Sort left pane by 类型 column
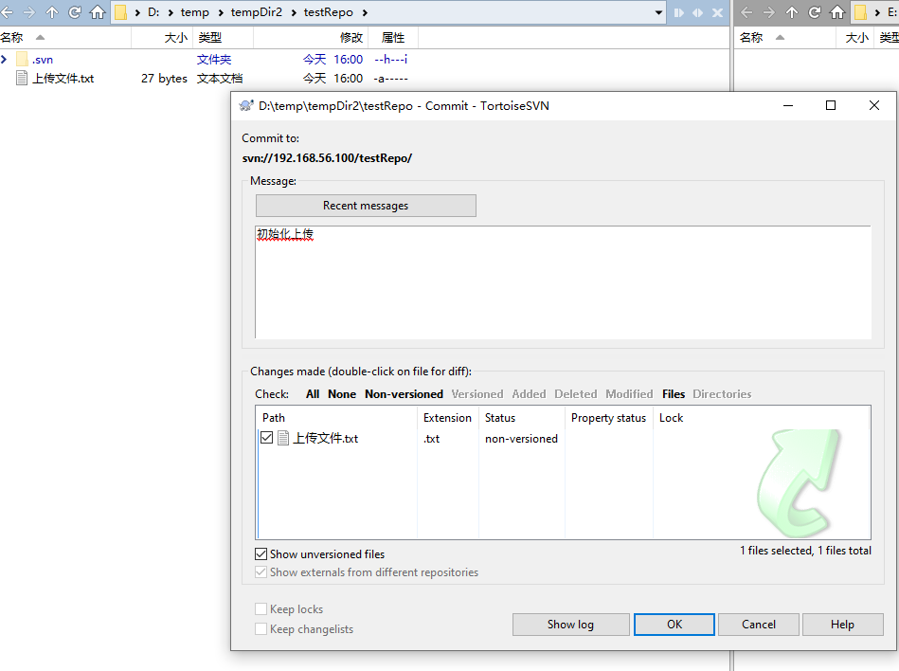Screen dimensions: 899x671 click(224, 37)
